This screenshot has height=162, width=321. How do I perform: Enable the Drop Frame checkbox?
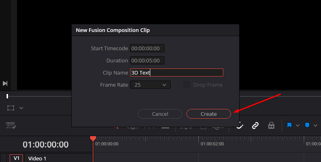pyautogui.click(x=187, y=85)
